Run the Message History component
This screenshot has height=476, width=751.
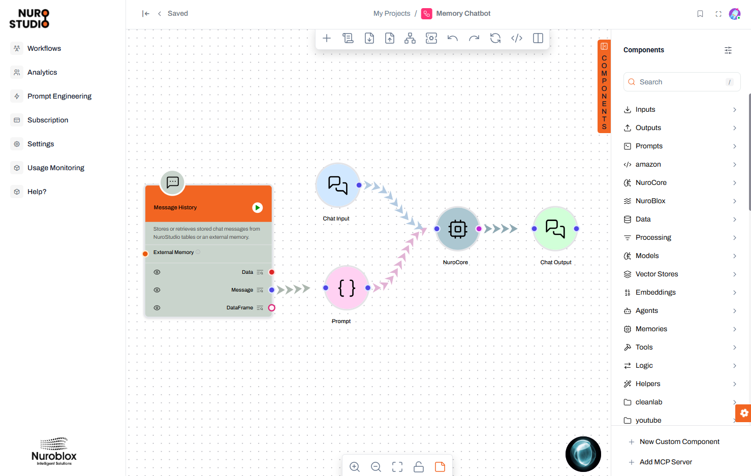tap(258, 207)
